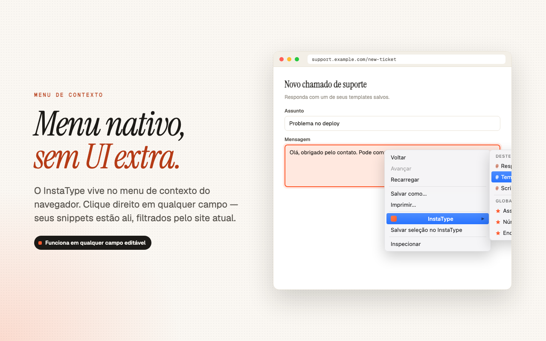Choose Voltar in the context menu
546x341 pixels.
(x=437, y=158)
